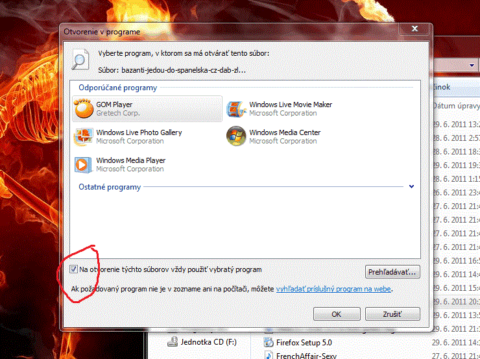Click the file name 'bazanti-jedou-do-spanelska' text
Screen dimensions: 480x359
tap(184, 70)
